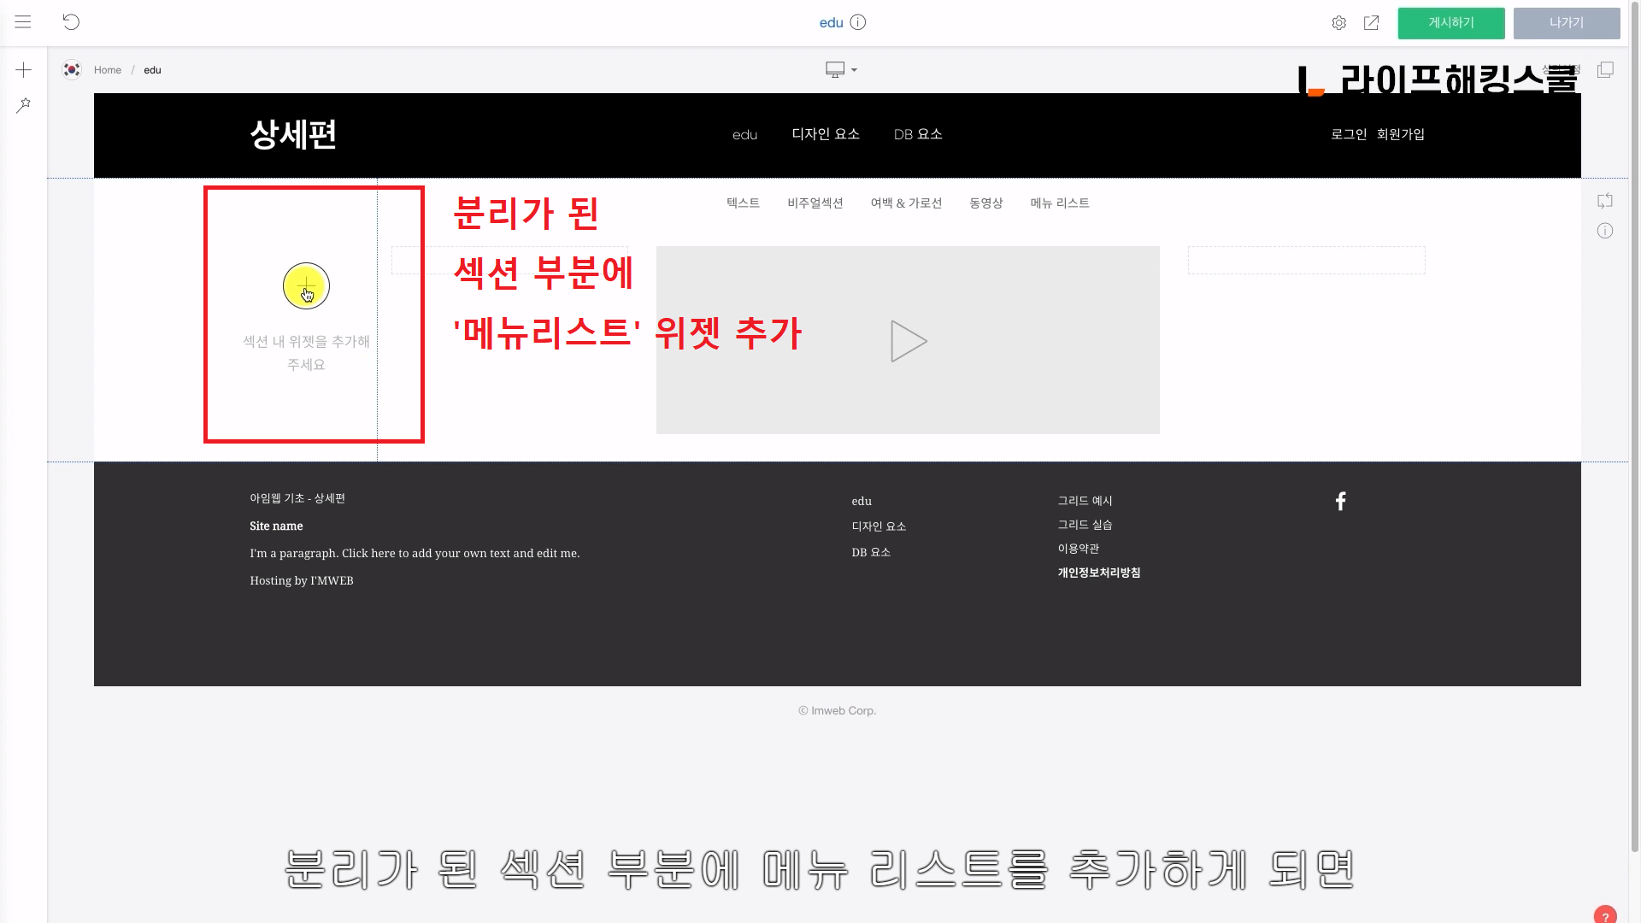Add widget with the yellow plus button
This screenshot has width=1641, height=923.
click(306, 285)
